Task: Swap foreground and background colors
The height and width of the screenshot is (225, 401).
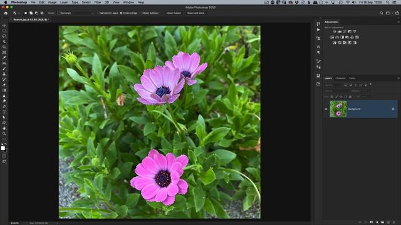Action: 6,144
